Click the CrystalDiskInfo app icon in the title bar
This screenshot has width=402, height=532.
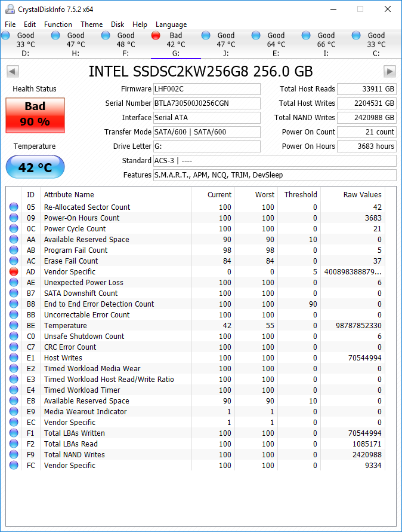pos(10,9)
